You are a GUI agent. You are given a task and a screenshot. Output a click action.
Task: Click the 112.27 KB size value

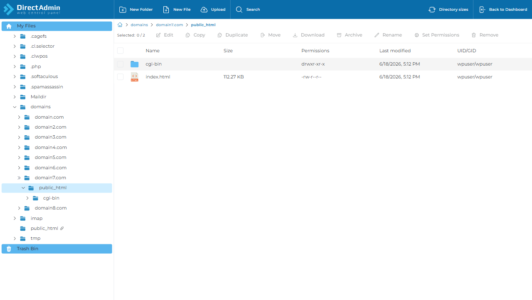tap(234, 77)
